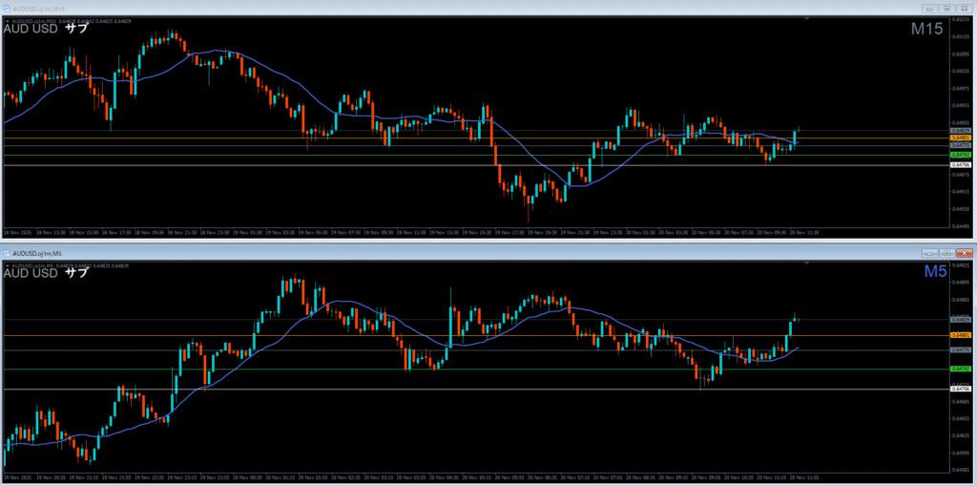This screenshot has height=486, width=977.
Task: Close the M5 chart window with red X
Action: coord(964,253)
